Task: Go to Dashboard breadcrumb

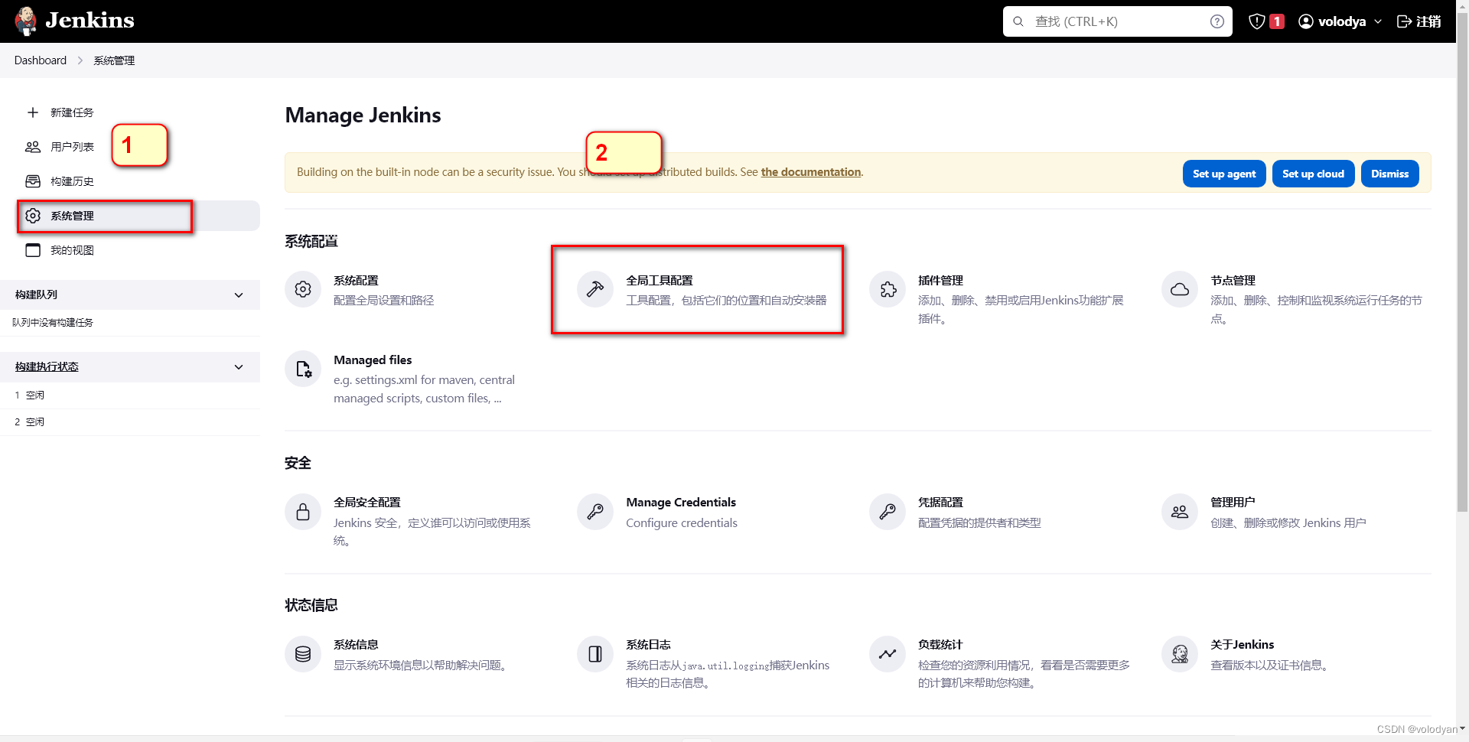Action: coord(41,60)
